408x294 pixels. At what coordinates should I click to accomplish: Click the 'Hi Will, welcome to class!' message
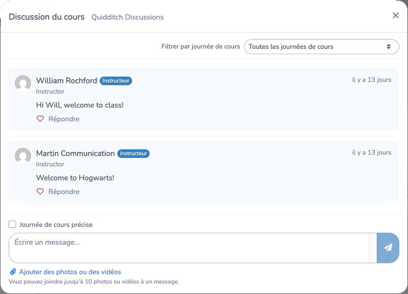(x=80, y=105)
